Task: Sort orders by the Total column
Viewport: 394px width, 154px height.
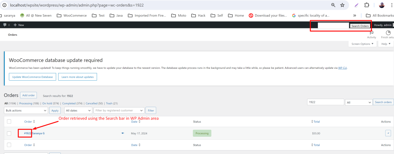Action: click(x=317, y=122)
